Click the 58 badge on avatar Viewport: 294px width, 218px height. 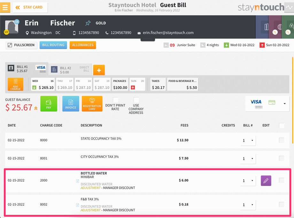(17, 22)
